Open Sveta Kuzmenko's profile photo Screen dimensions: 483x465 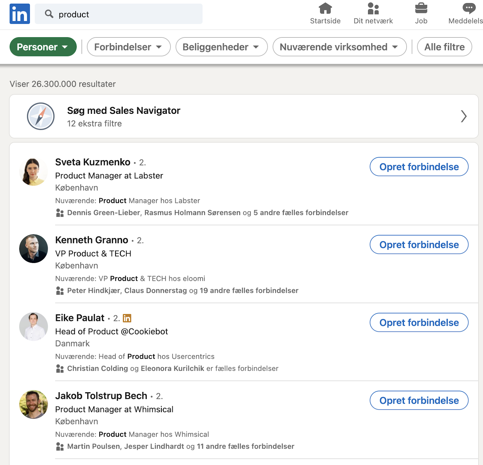pyautogui.click(x=34, y=171)
